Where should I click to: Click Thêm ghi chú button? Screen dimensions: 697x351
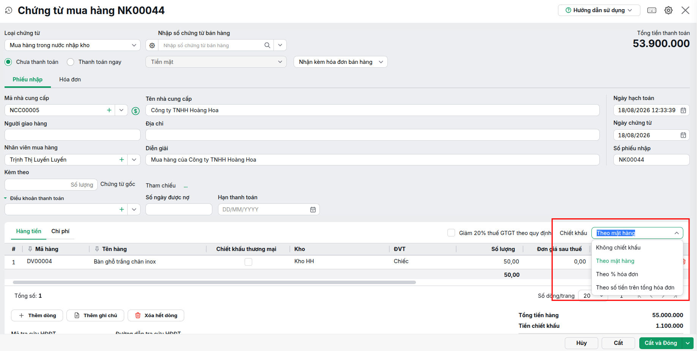pyautogui.click(x=95, y=316)
